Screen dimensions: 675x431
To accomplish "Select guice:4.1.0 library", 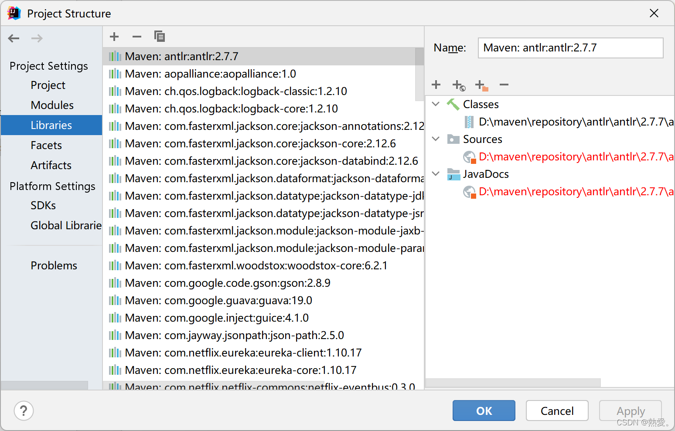I will pos(263,318).
